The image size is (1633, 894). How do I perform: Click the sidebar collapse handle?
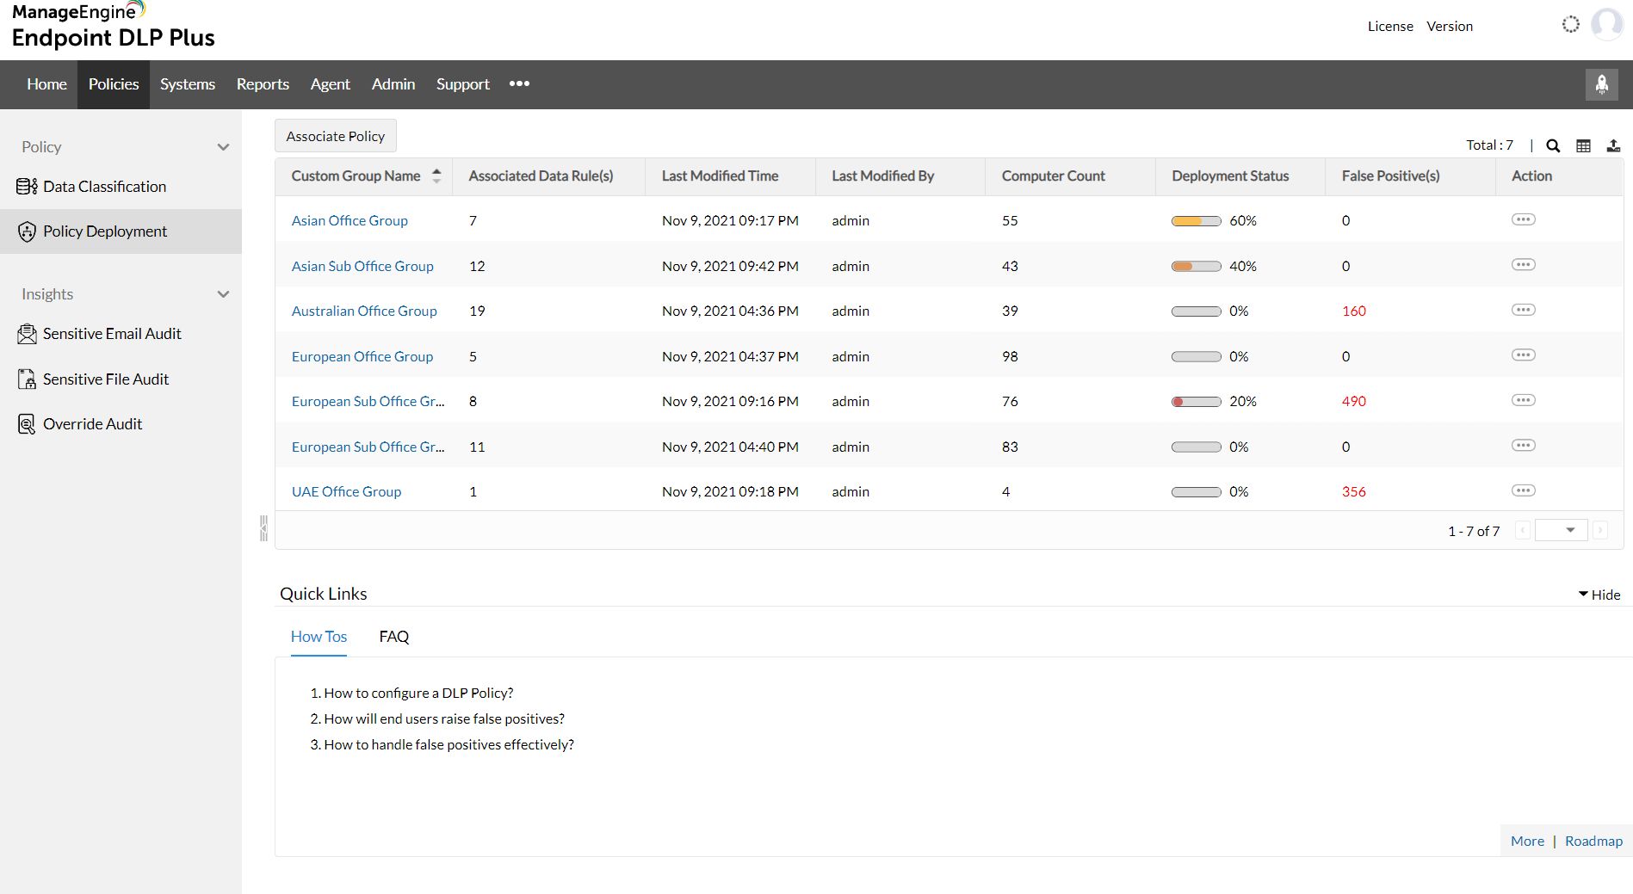click(263, 527)
